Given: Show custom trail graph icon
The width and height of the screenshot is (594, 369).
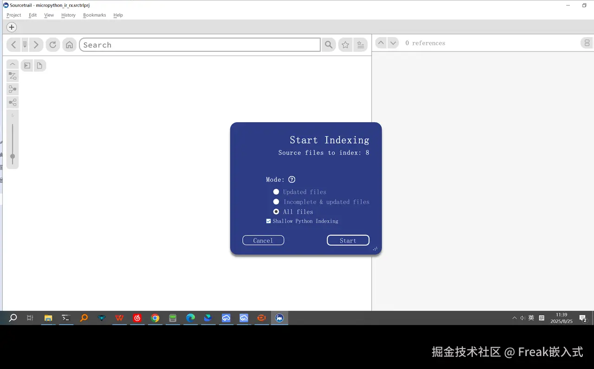Looking at the screenshot, I should pos(13,76).
